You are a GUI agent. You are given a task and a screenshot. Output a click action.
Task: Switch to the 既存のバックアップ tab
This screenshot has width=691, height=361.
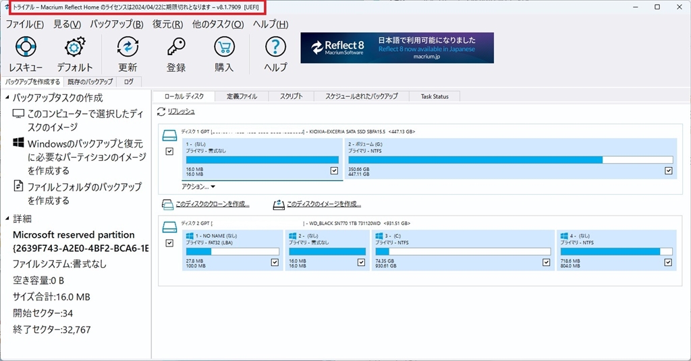pos(90,81)
